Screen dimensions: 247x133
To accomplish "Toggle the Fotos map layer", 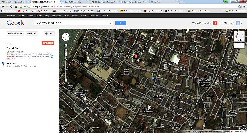I will pyautogui.click(x=239, y=45).
